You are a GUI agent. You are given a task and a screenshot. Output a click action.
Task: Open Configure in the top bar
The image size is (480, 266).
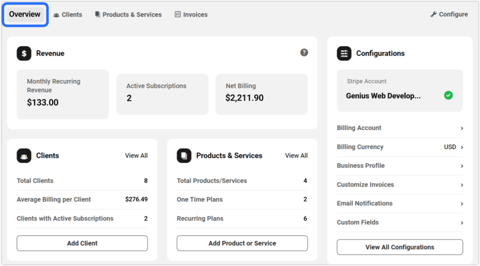click(449, 14)
